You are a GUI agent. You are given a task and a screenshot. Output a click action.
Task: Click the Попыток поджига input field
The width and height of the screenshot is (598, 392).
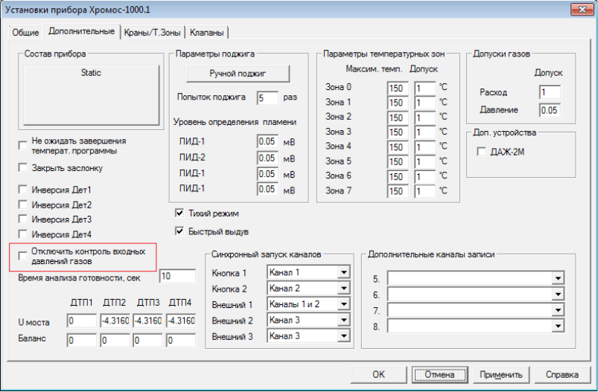click(x=267, y=97)
